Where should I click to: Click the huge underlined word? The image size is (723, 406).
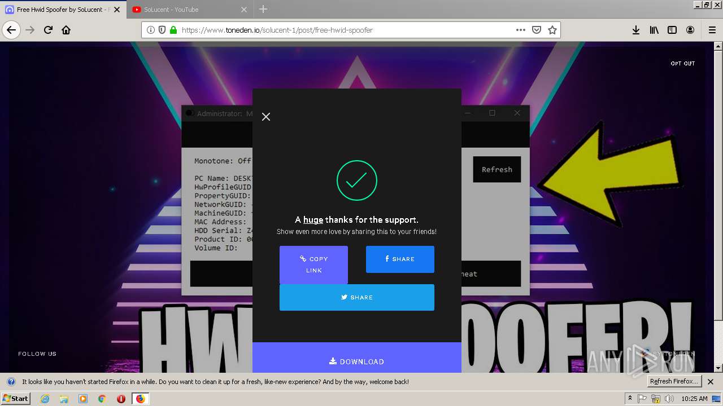(x=313, y=220)
